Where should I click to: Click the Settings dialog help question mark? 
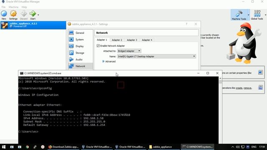pos(186,24)
